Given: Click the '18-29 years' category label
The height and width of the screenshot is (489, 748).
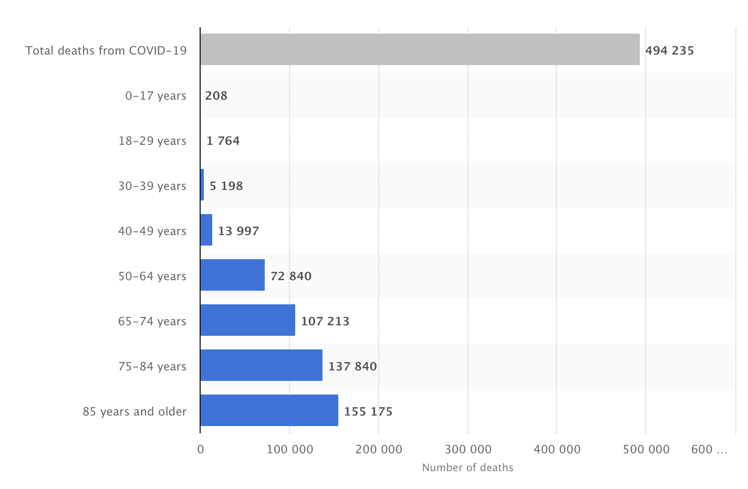Looking at the screenshot, I should [152, 141].
